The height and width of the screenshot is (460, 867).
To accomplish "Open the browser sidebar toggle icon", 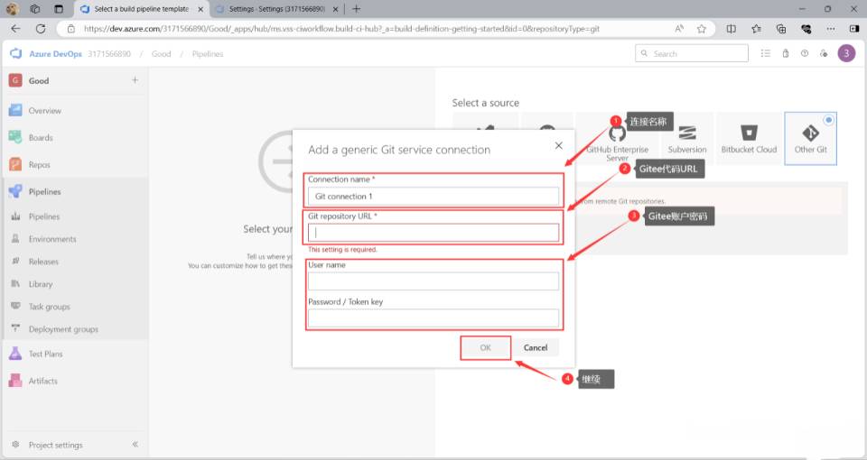I will (853, 29).
